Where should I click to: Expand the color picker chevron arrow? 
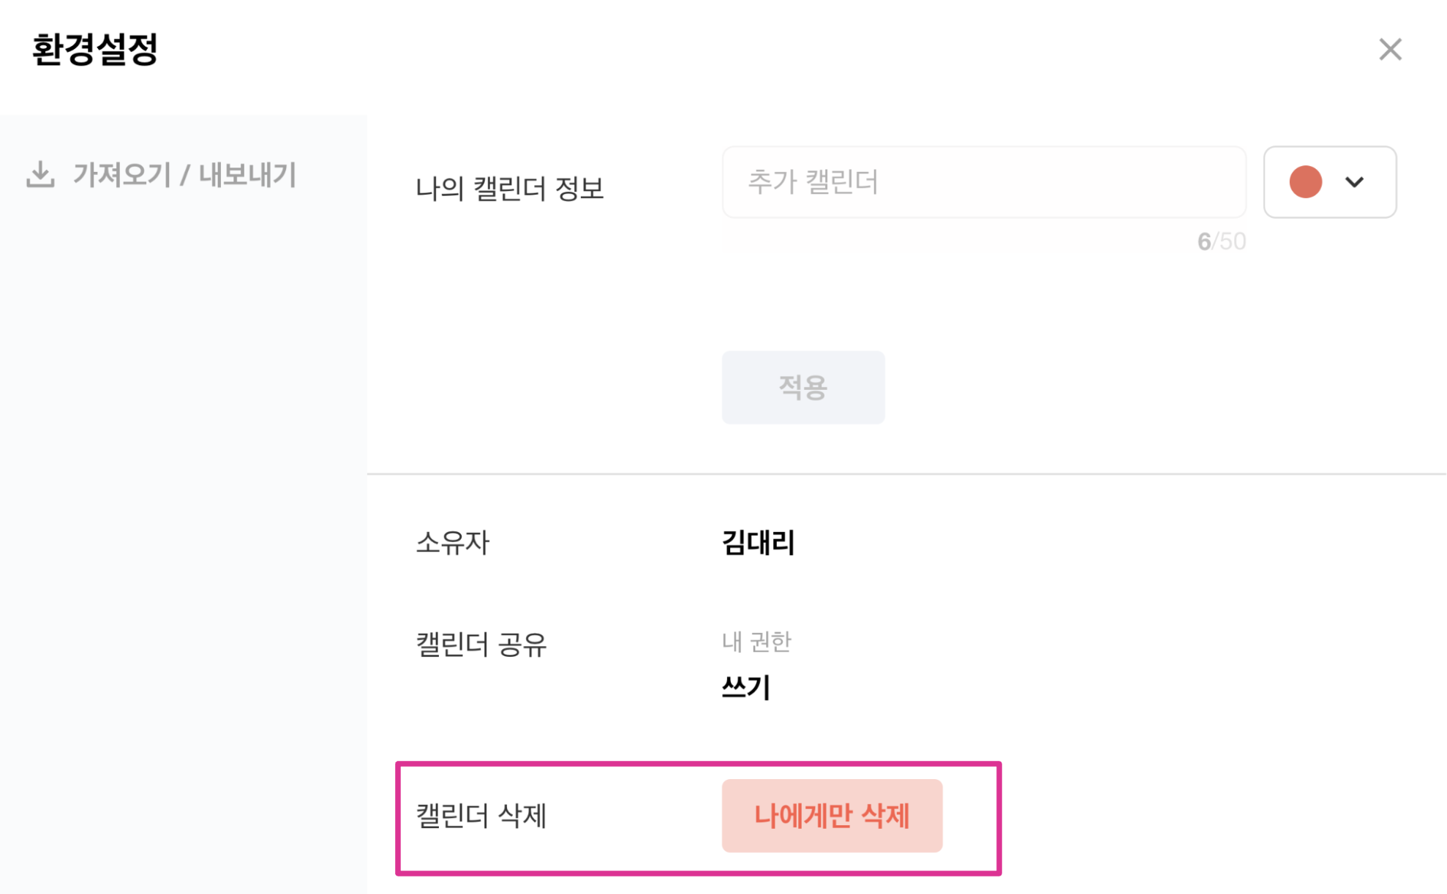(x=1354, y=182)
